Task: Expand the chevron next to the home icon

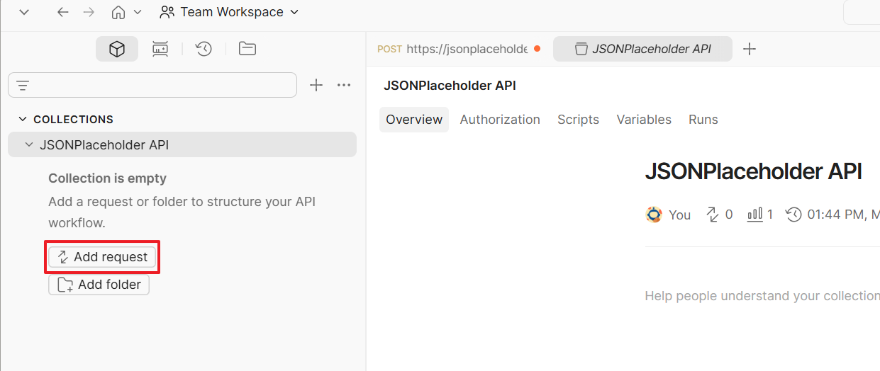Action: coord(138,12)
